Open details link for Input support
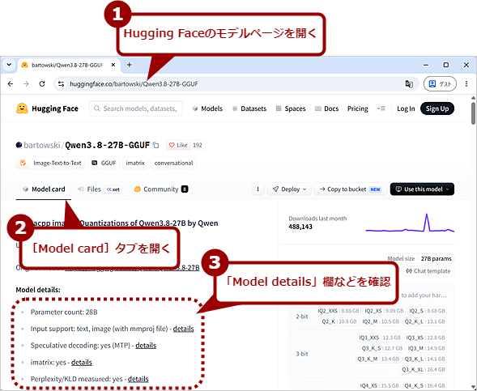Viewport: 477px width, 391px height. coord(184,329)
